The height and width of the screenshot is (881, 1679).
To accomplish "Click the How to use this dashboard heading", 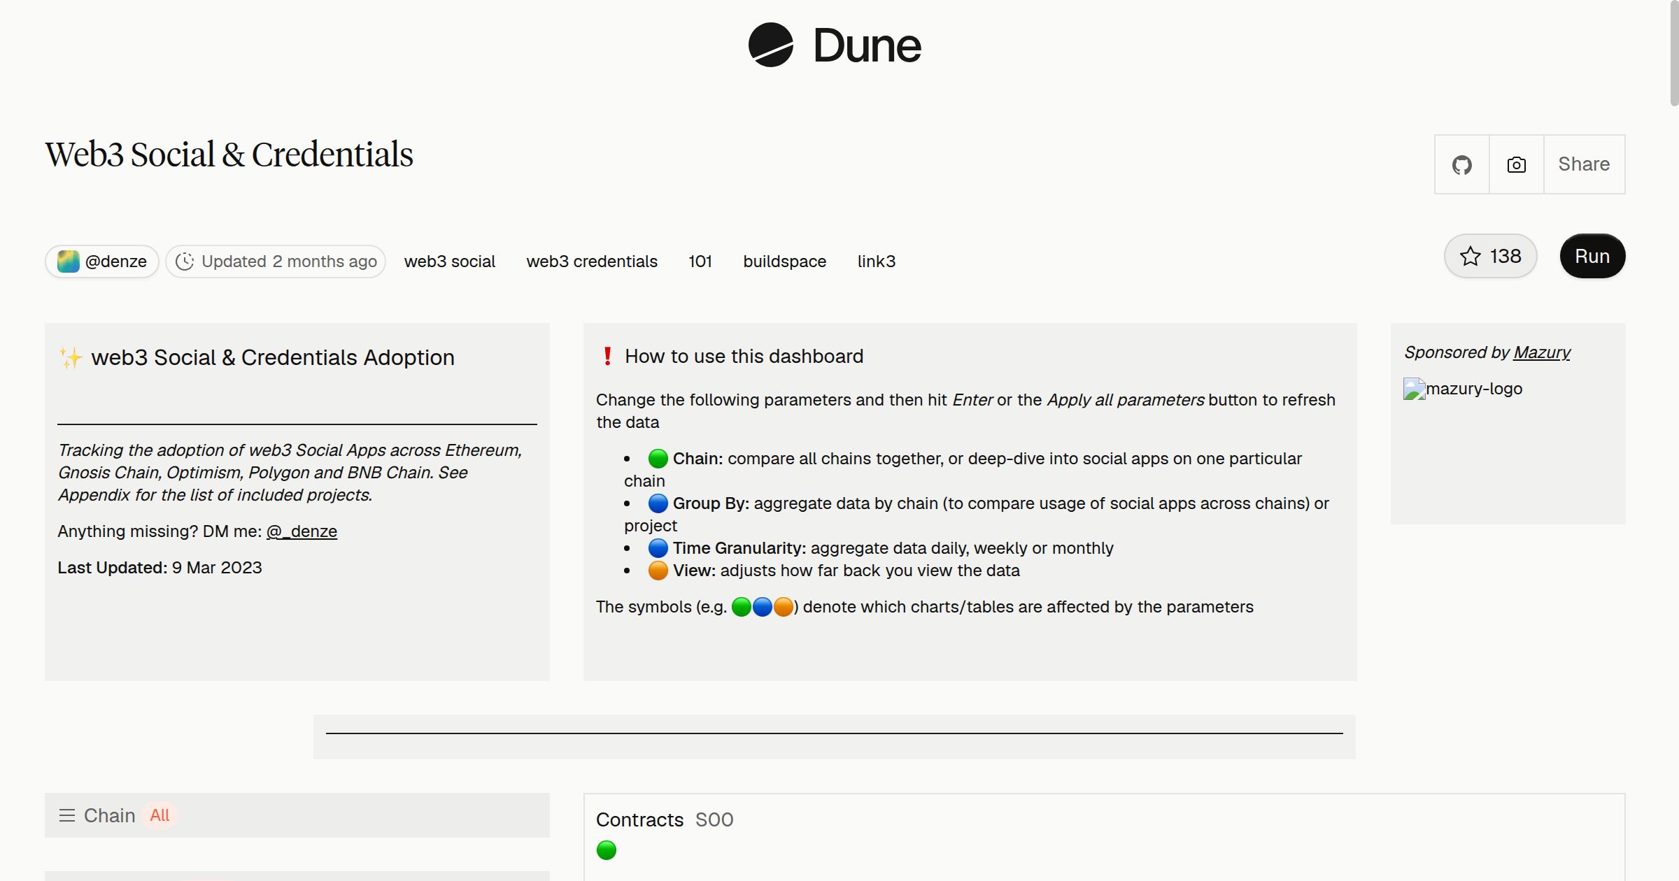I will [744, 357].
